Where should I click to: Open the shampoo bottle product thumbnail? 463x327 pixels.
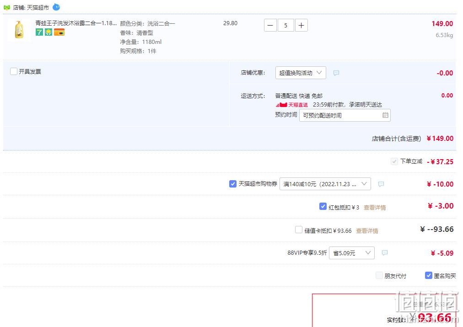tap(19, 30)
